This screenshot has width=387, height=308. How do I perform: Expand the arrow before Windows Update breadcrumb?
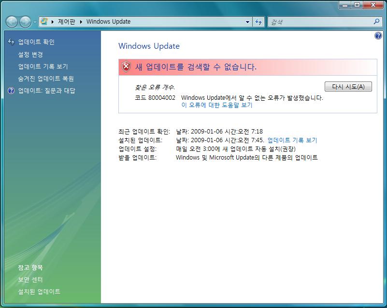pyautogui.click(x=81, y=22)
